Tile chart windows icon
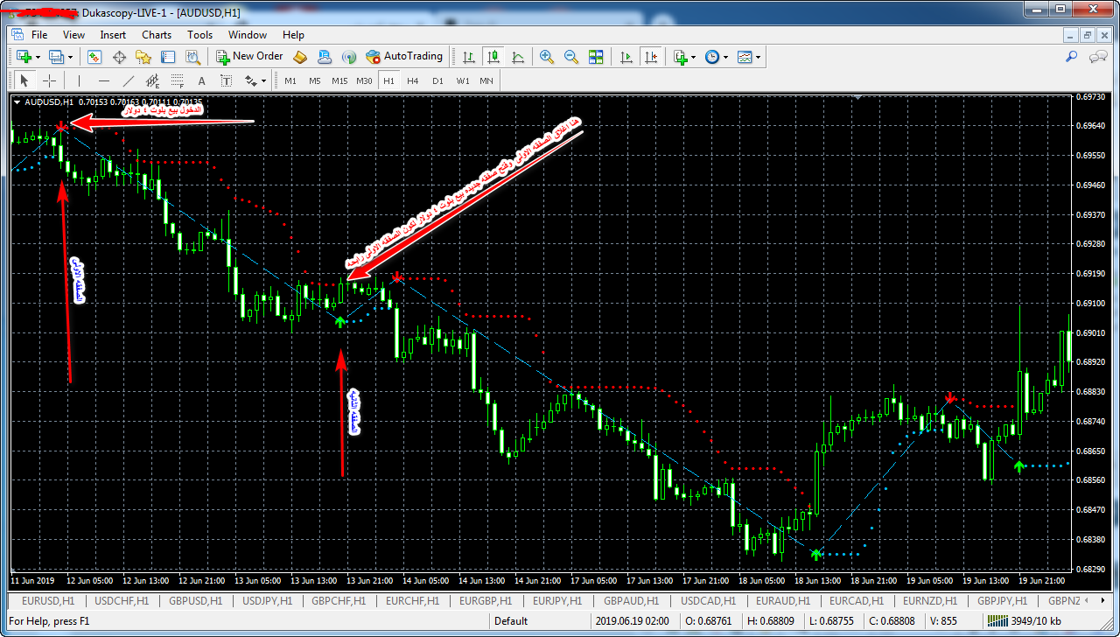This screenshot has width=1120, height=637. [x=596, y=57]
